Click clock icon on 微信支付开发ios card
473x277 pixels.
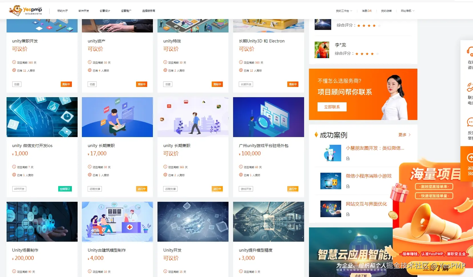(14, 167)
